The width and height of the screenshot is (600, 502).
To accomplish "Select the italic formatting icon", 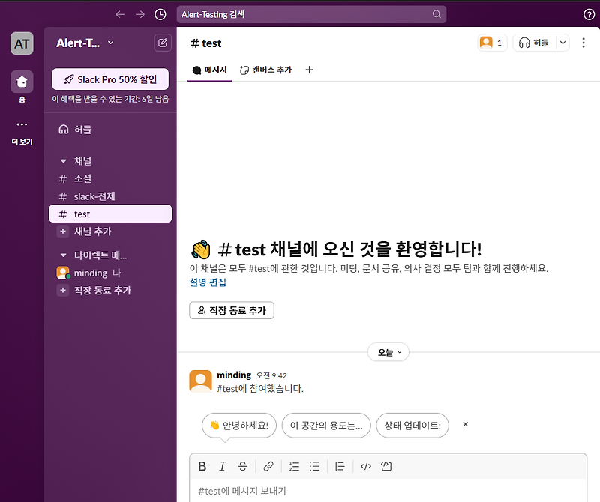I will [x=222, y=466].
